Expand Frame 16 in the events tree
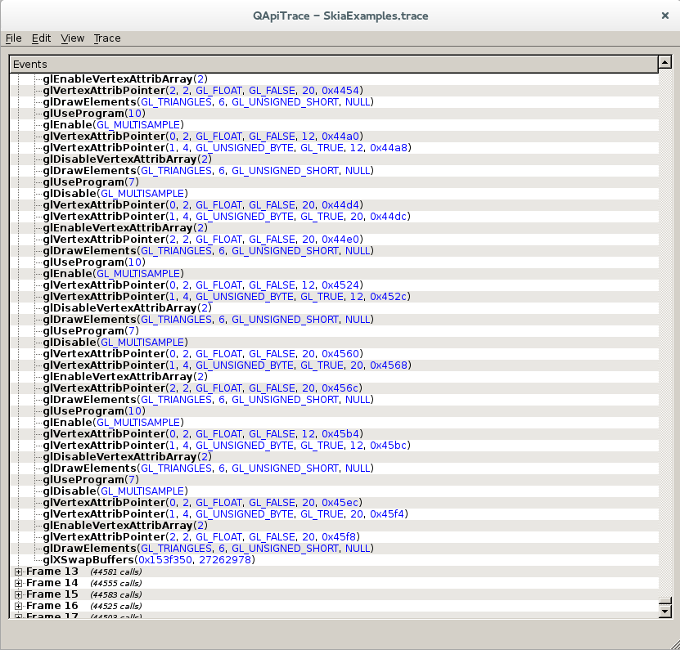This screenshot has height=650, width=680. click(x=18, y=606)
